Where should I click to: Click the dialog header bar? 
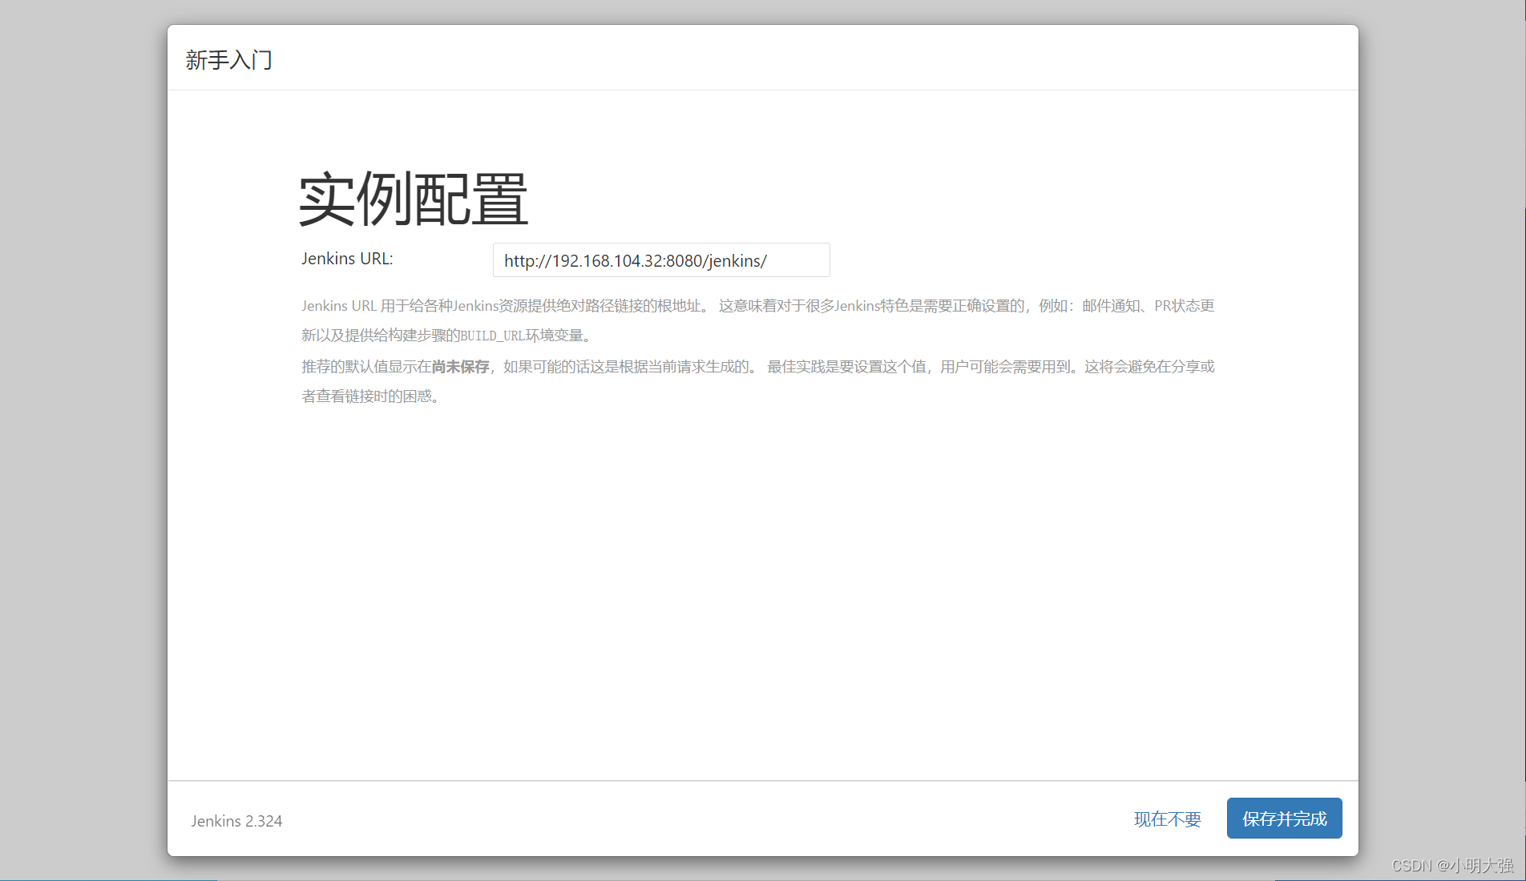click(x=761, y=58)
